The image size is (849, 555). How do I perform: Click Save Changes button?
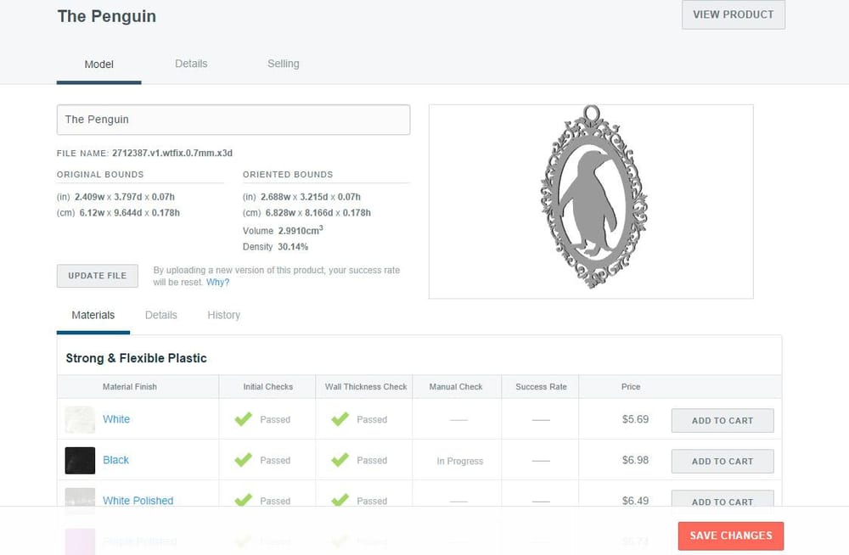point(731,535)
